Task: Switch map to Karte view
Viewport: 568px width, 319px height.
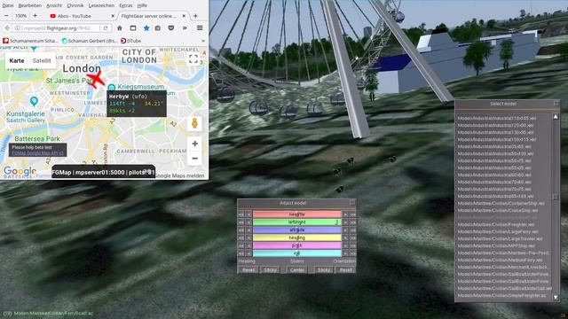Action: [17, 61]
